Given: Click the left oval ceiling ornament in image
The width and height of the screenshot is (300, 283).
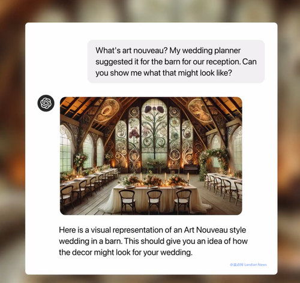Looking at the screenshot, I should point(107,110).
